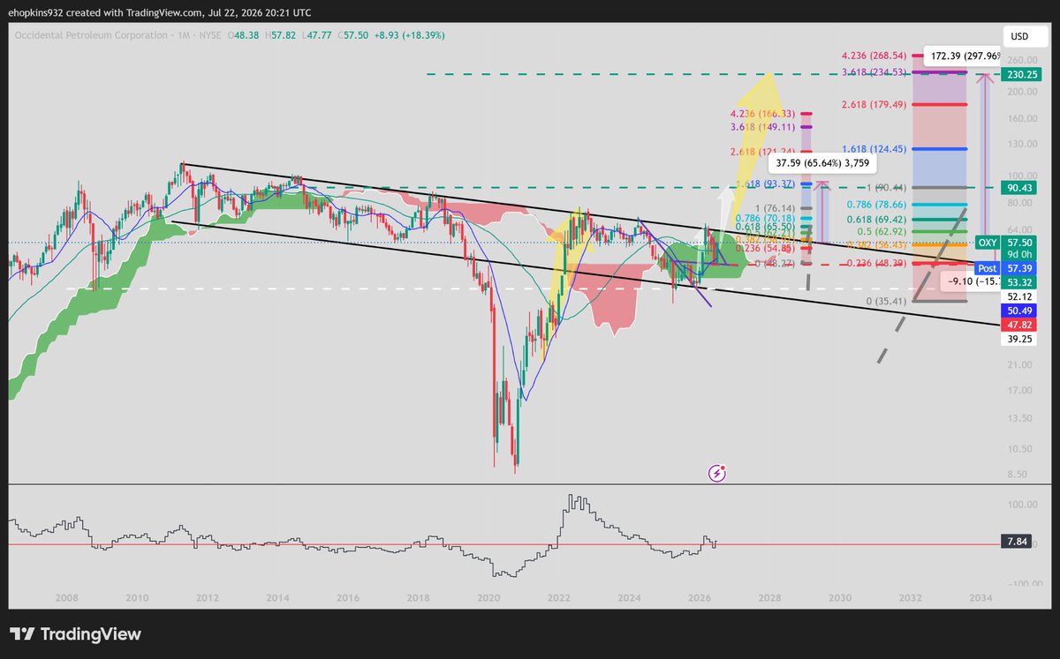The width and height of the screenshot is (1060, 659).
Task: Click the 52.12 price label
Action: (x=1018, y=297)
